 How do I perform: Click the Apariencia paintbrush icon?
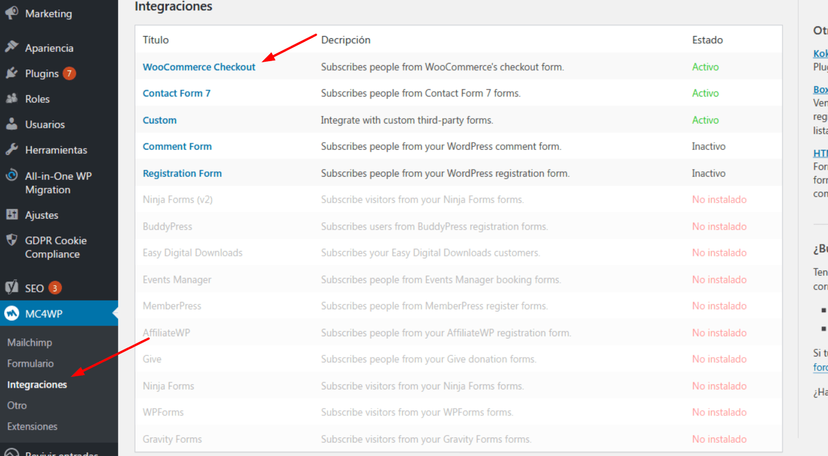tap(11, 47)
